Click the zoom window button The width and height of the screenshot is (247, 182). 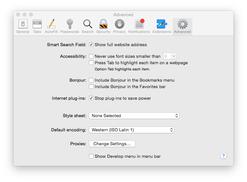(x=31, y=15)
